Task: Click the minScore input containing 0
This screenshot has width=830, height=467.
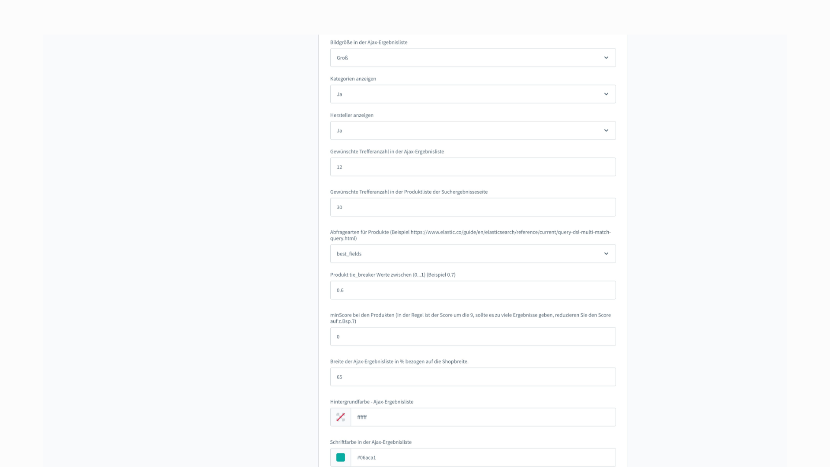Action: coord(472,336)
